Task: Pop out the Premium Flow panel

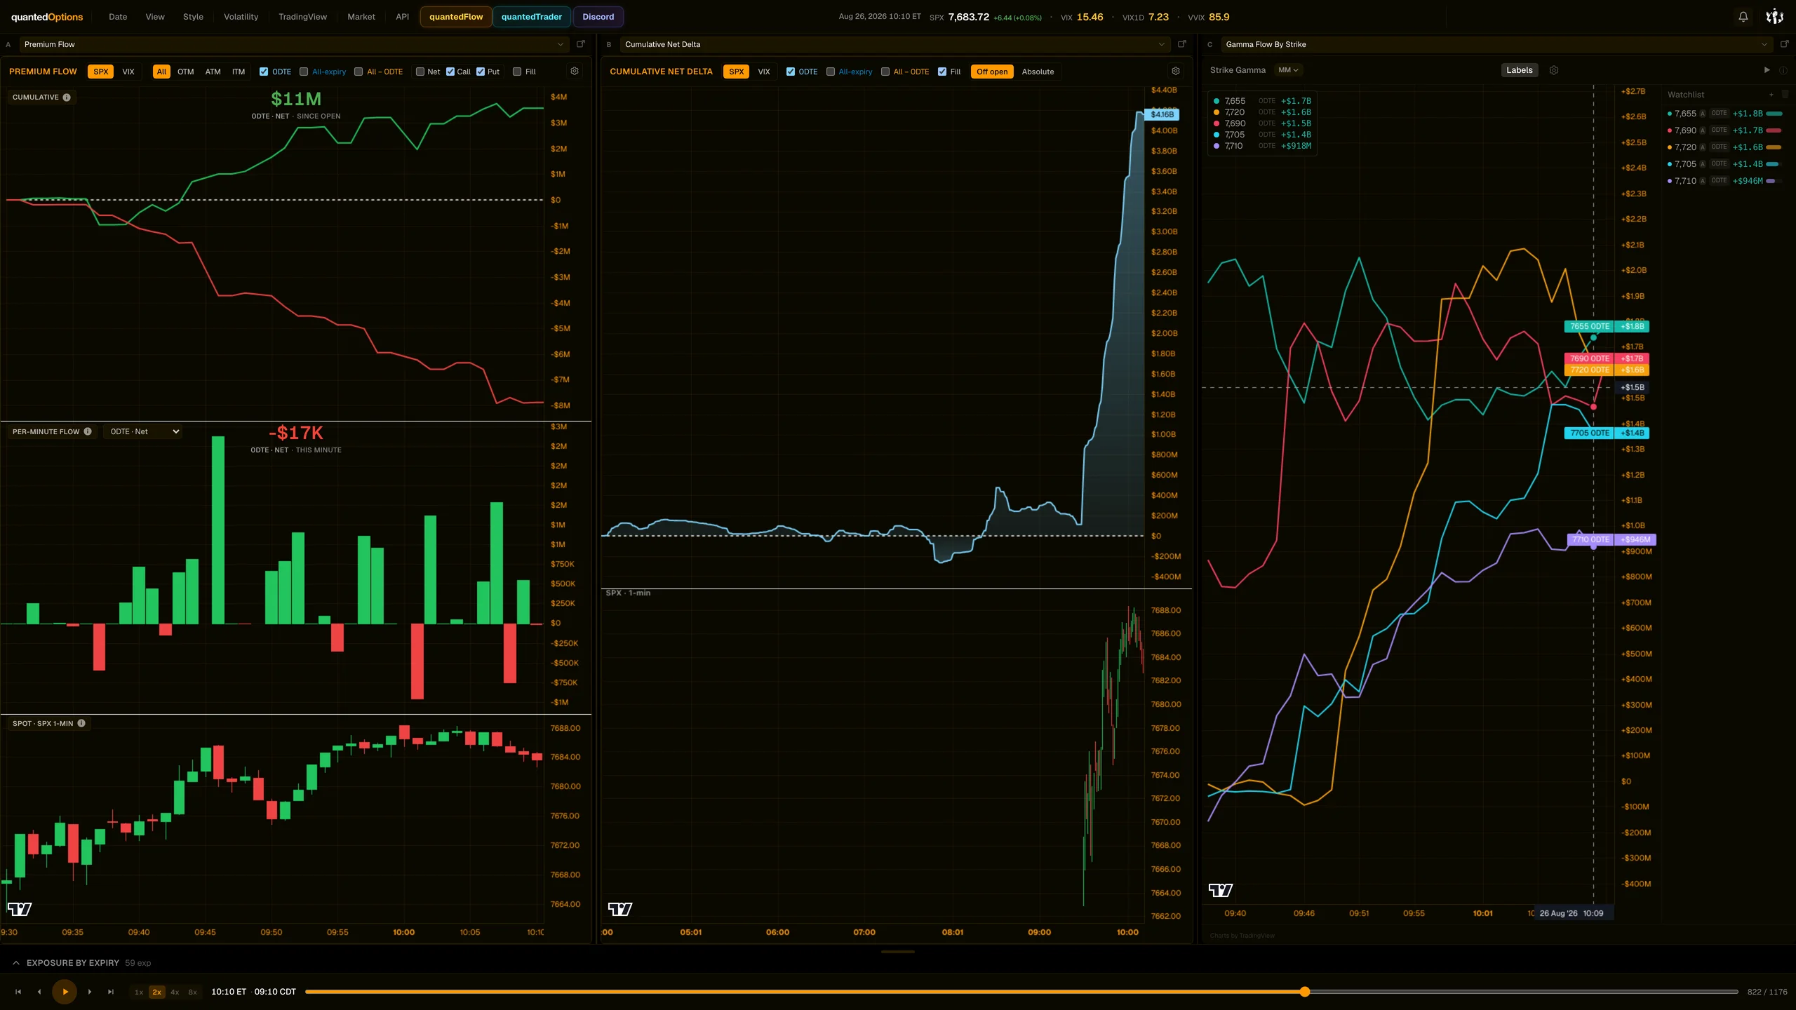Action: tap(581, 44)
